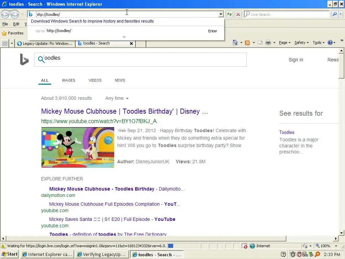This screenshot has height=259, width=345.
Task: Open the Quick Tabs list dropdown arrow
Action: pos(12,44)
